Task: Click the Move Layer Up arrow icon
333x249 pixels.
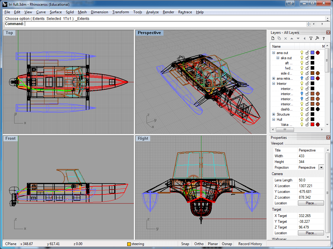Action: pos(292,38)
